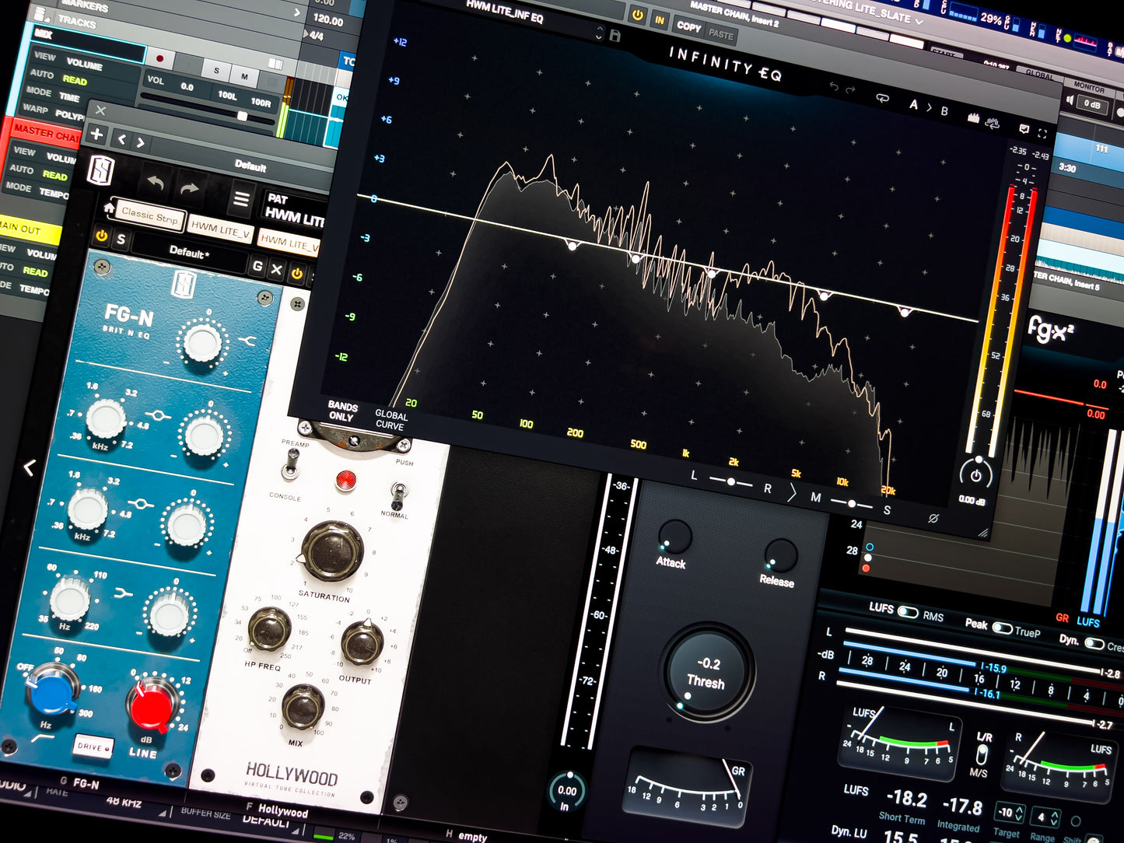Switch the Peak / TrueP toggle
Screen dimensions: 1124x843
tap(1002, 628)
